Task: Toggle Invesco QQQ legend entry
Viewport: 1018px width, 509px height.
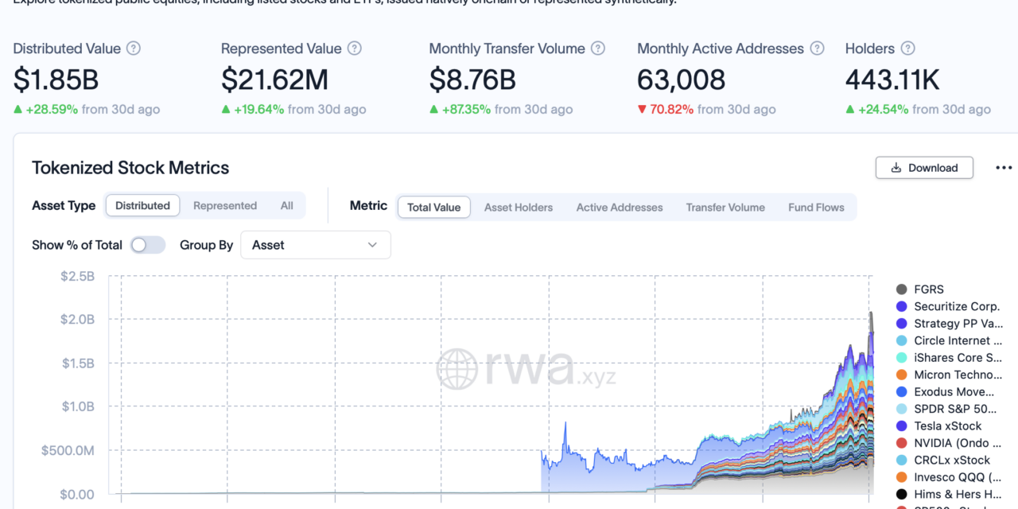Action: coord(950,477)
